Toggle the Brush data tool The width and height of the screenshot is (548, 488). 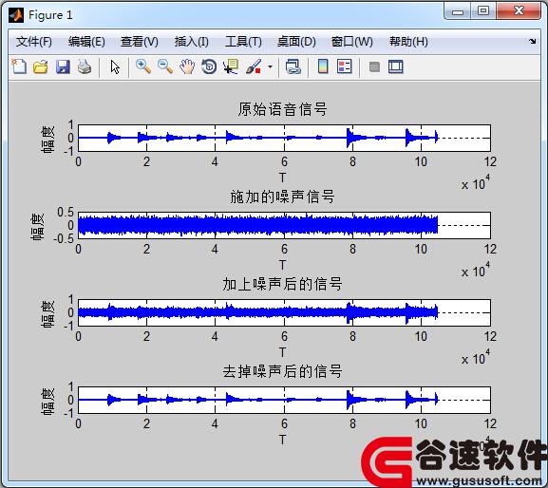[x=254, y=66]
